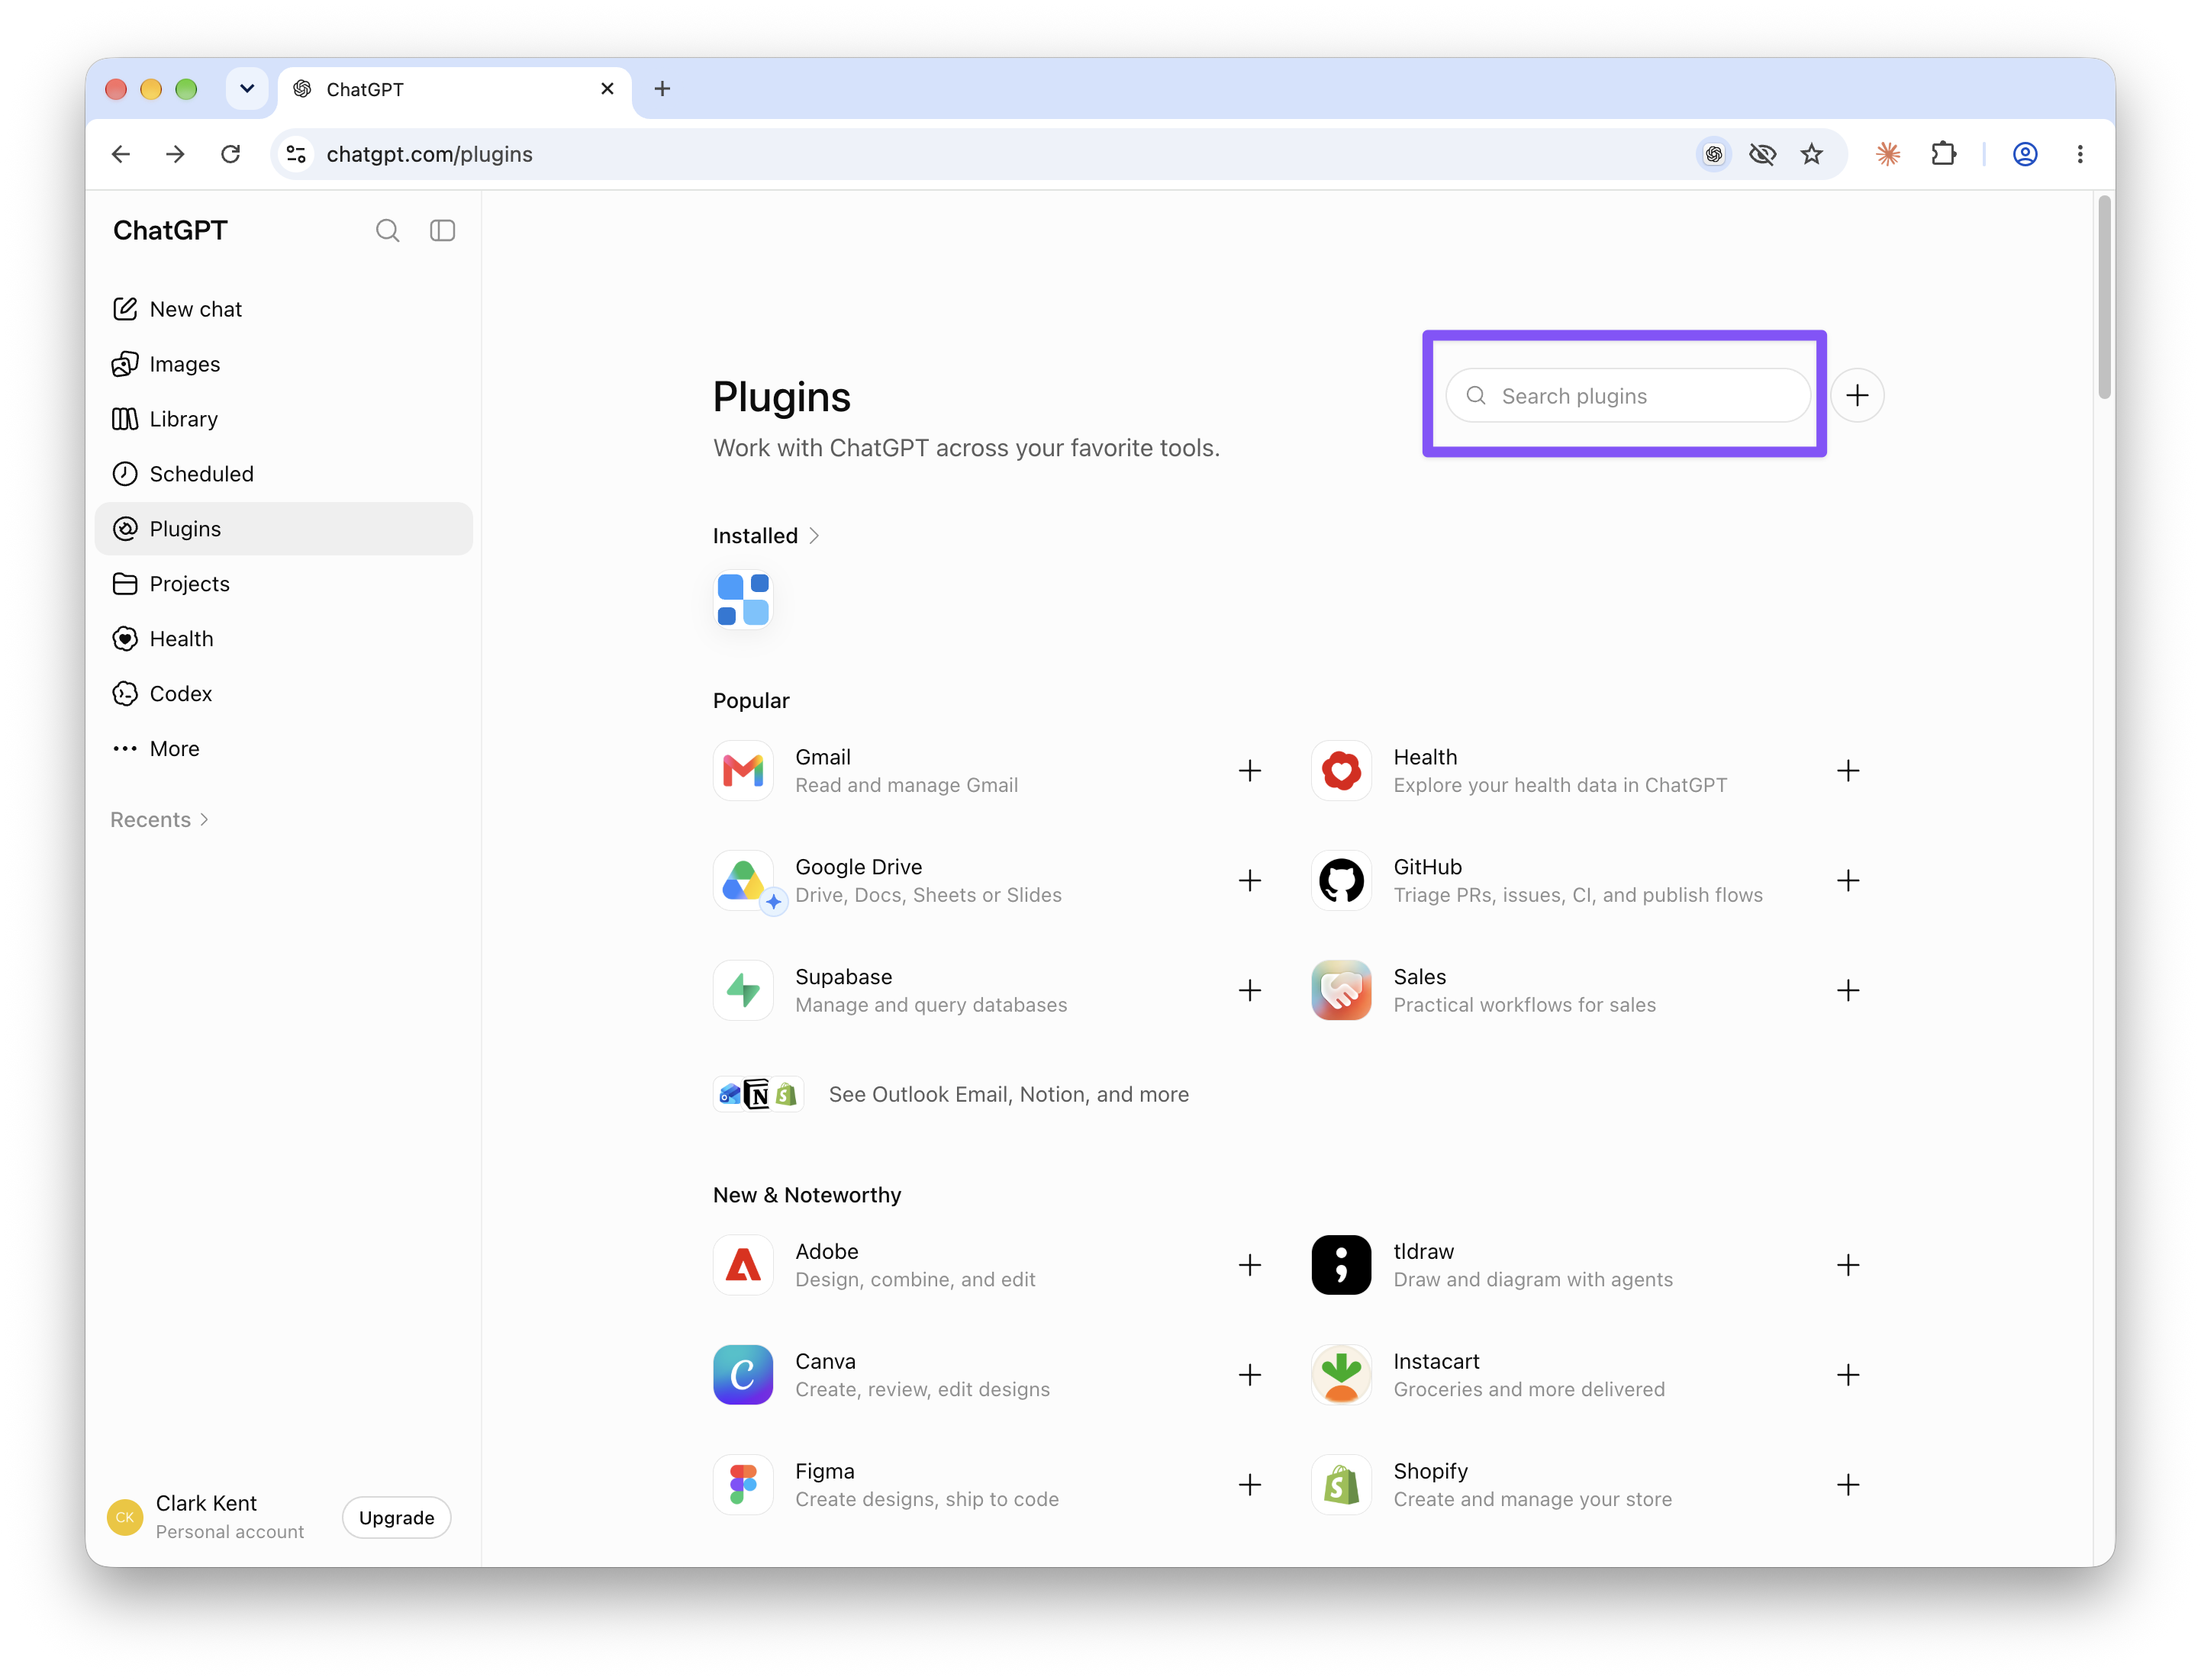Expand the More menu in sidebar
The height and width of the screenshot is (1680, 2201).
pyautogui.click(x=283, y=749)
